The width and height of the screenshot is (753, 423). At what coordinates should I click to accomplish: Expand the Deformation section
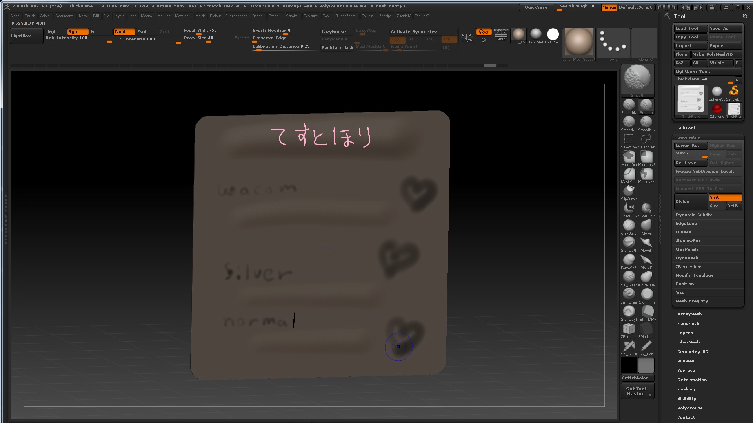[x=692, y=380]
